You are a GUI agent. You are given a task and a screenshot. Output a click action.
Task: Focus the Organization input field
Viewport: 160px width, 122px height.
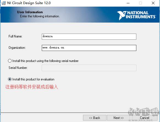coord(89,48)
